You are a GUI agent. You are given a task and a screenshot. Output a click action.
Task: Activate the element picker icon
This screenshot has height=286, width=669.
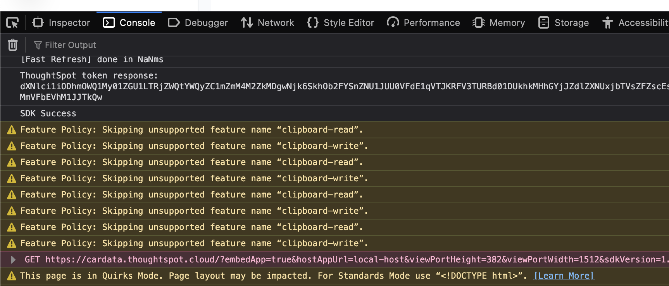click(12, 23)
